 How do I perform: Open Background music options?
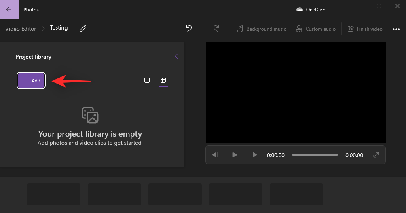coord(262,29)
